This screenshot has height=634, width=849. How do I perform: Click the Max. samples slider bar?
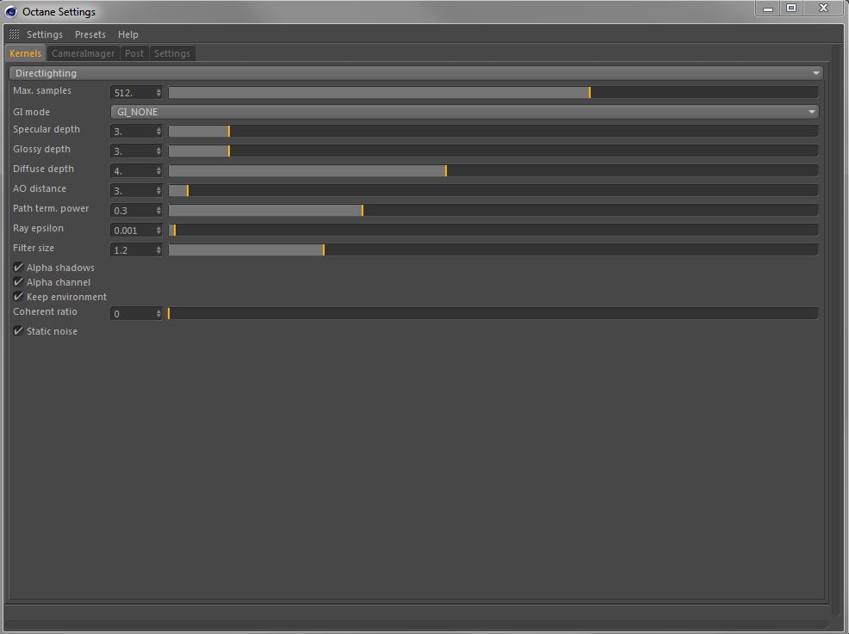click(x=493, y=93)
